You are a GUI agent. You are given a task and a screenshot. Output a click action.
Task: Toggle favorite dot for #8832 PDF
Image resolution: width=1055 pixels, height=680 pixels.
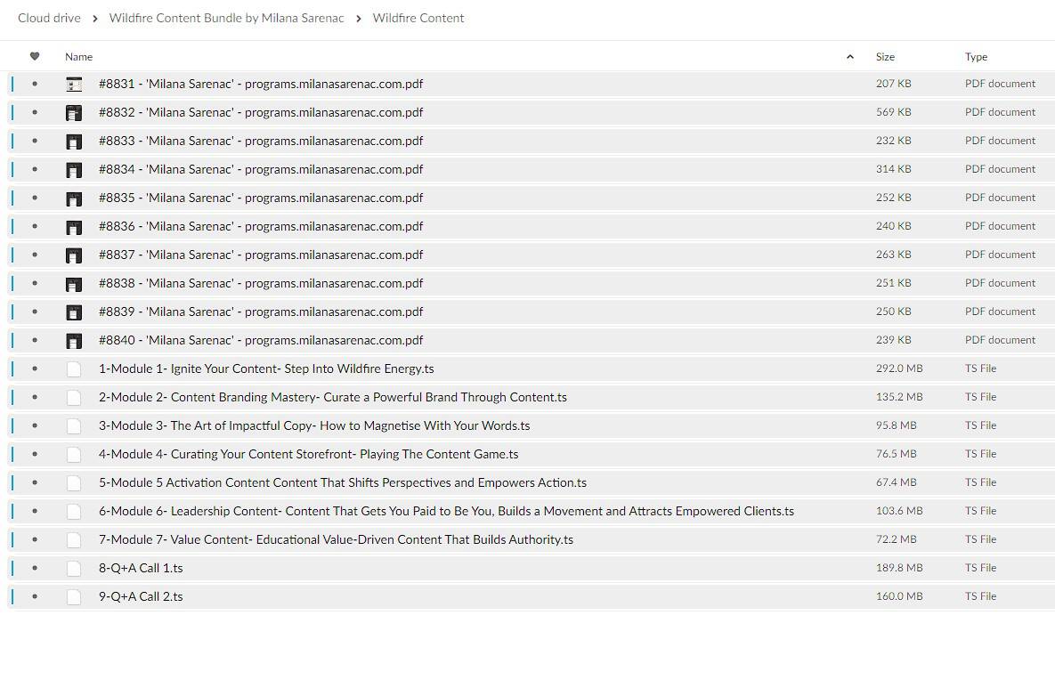coord(35,112)
